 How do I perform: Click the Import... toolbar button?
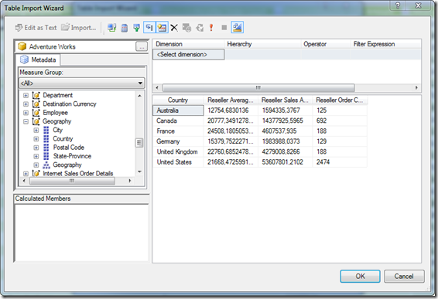pos(79,28)
